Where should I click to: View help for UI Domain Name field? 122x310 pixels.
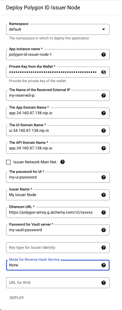[104, 131]
